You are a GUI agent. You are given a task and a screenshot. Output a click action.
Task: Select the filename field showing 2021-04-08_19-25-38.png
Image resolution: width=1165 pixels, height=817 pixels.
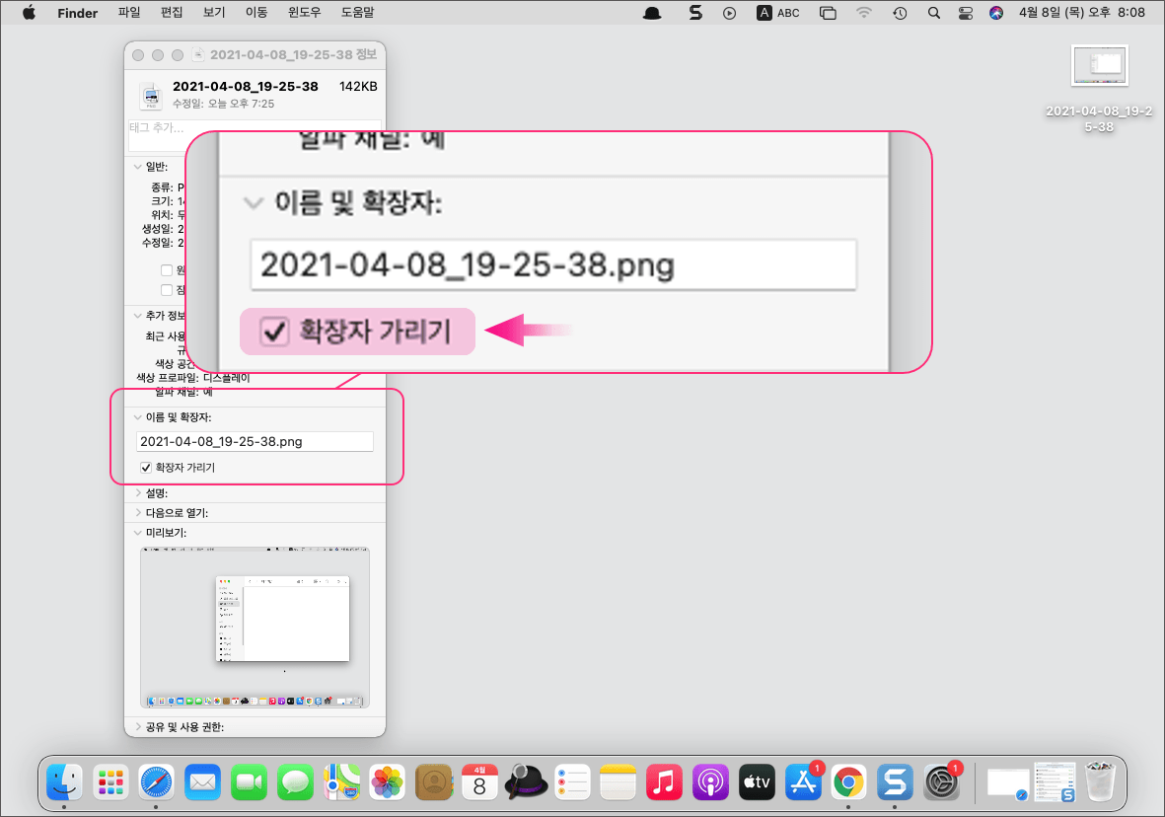click(x=254, y=441)
